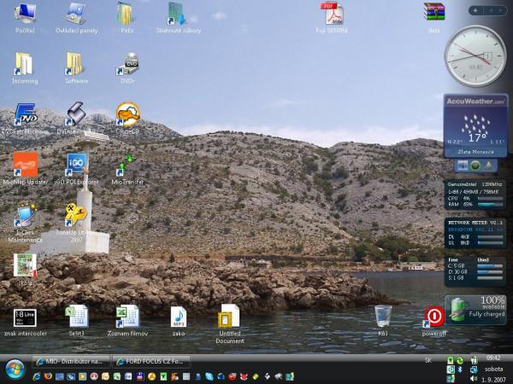The height and width of the screenshot is (384, 513).
Task: Open the Koš recycle bin
Action: [383, 317]
